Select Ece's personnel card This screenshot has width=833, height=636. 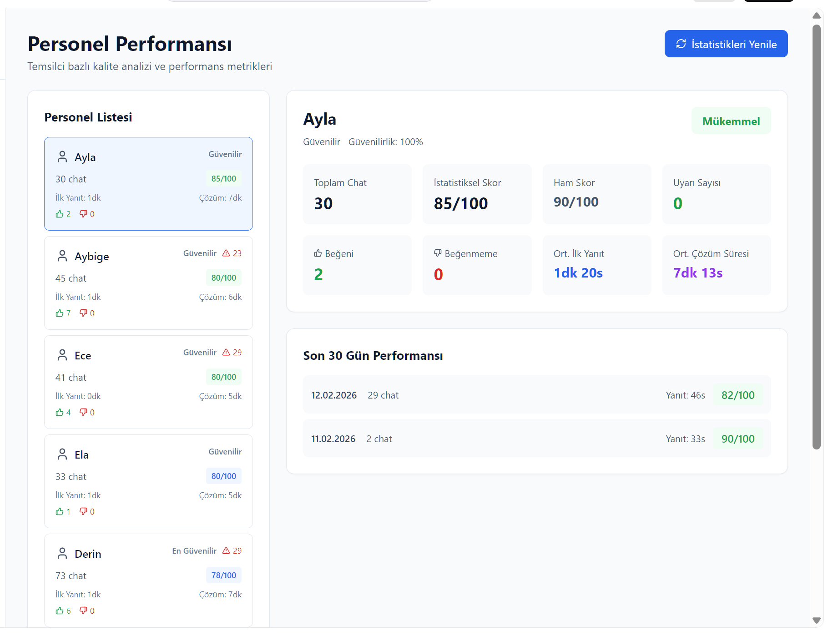[x=148, y=382]
